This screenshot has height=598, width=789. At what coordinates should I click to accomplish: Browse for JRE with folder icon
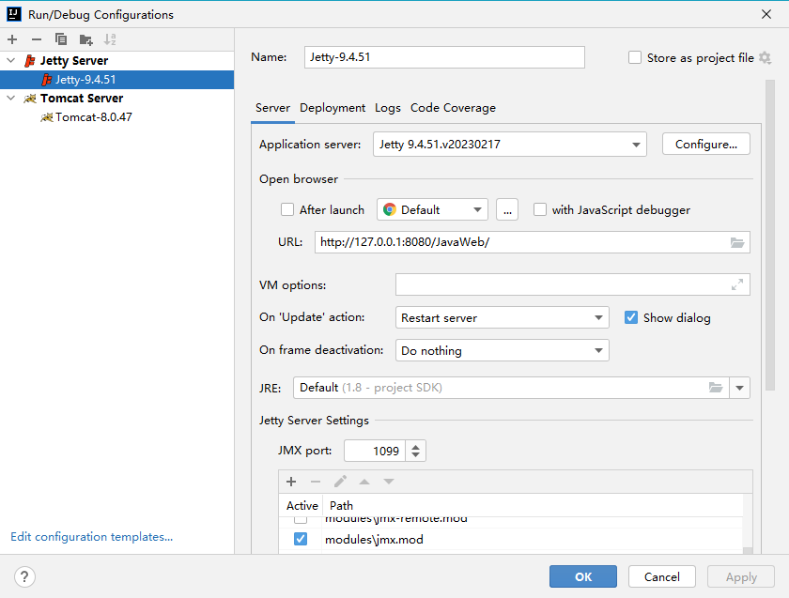pyautogui.click(x=716, y=388)
